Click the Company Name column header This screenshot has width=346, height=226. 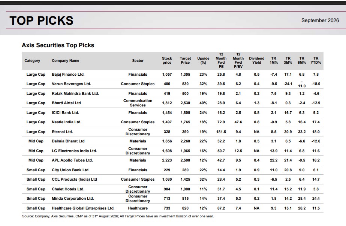pos(65,60)
